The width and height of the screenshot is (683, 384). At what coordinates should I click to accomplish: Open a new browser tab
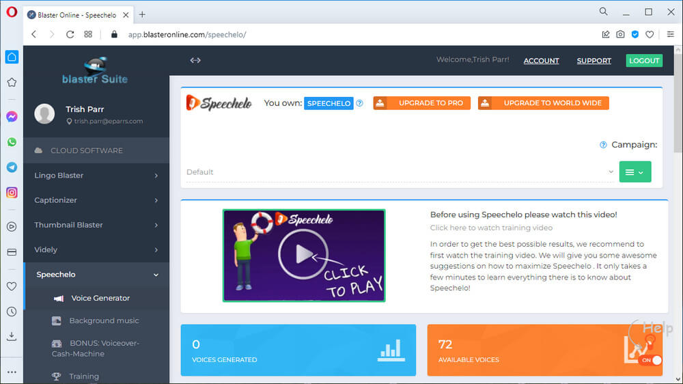coord(142,15)
